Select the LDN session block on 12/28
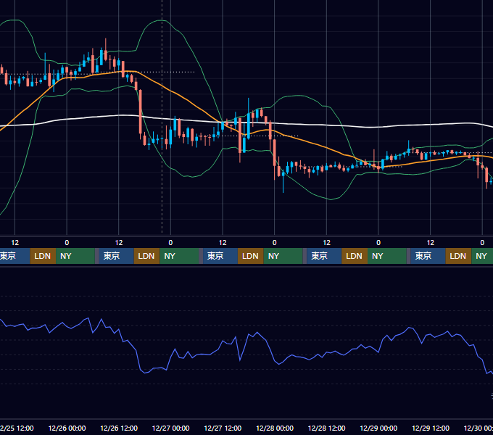The image size is (493, 435). click(x=355, y=256)
